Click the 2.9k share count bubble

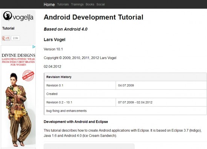[15, 38]
